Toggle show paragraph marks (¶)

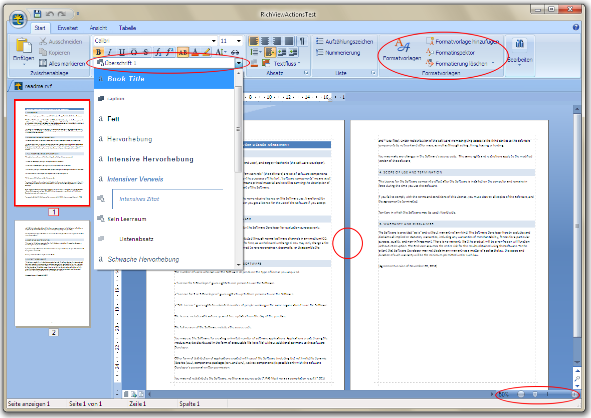coord(302,41)
